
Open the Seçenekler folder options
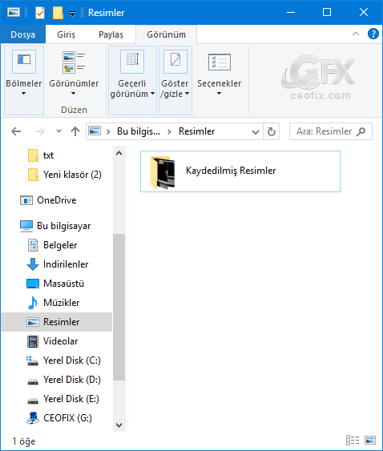click(220, 74)
